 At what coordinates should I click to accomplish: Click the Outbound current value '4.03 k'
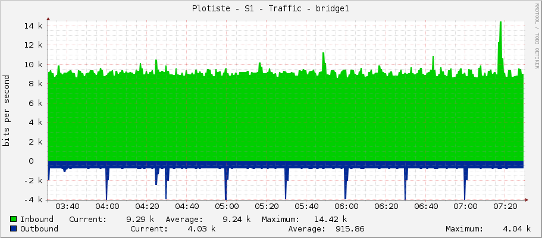click(x=202, y=229)
